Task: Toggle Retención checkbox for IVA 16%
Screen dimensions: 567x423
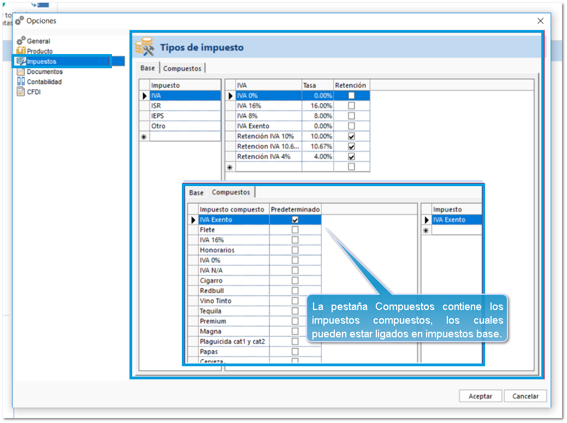Action: click(x=351, y=106)
